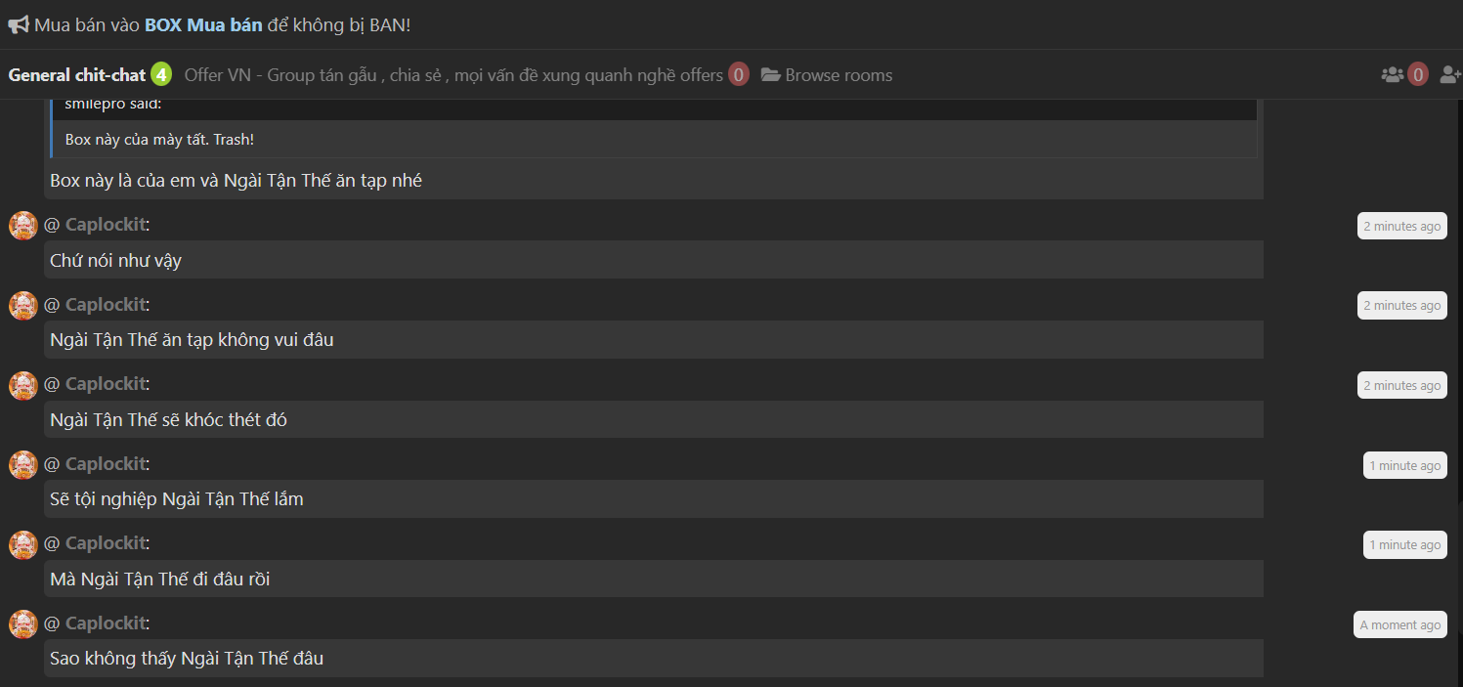
Task: Click avatar above "Sao không thấy Ngài Tận Thế đâu"
Action: (x=23, y=623)
